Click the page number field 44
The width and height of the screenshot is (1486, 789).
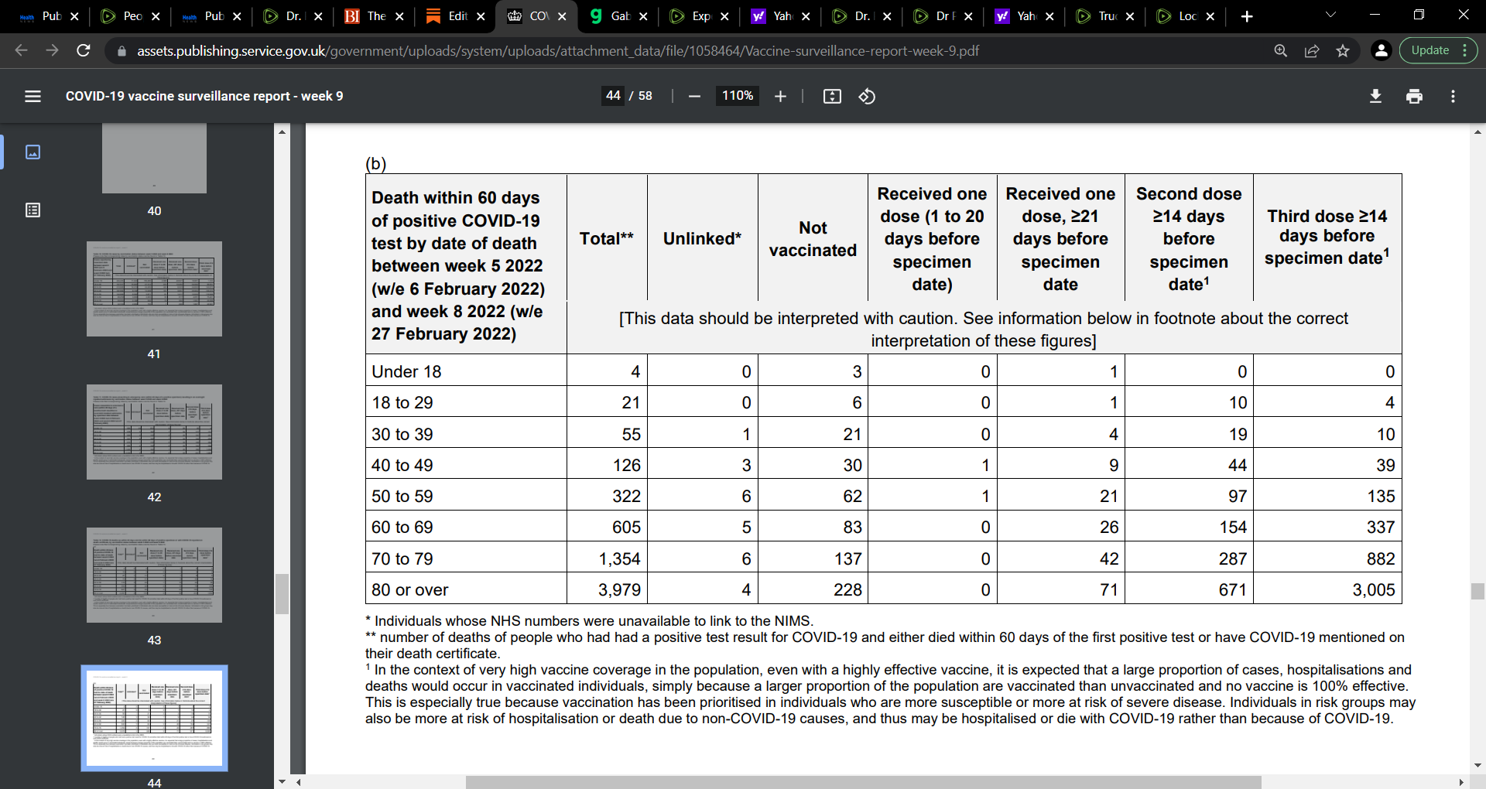pos(613,95)
